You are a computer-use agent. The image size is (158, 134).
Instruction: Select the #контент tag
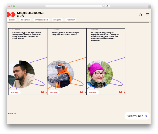tap(70, 20)
